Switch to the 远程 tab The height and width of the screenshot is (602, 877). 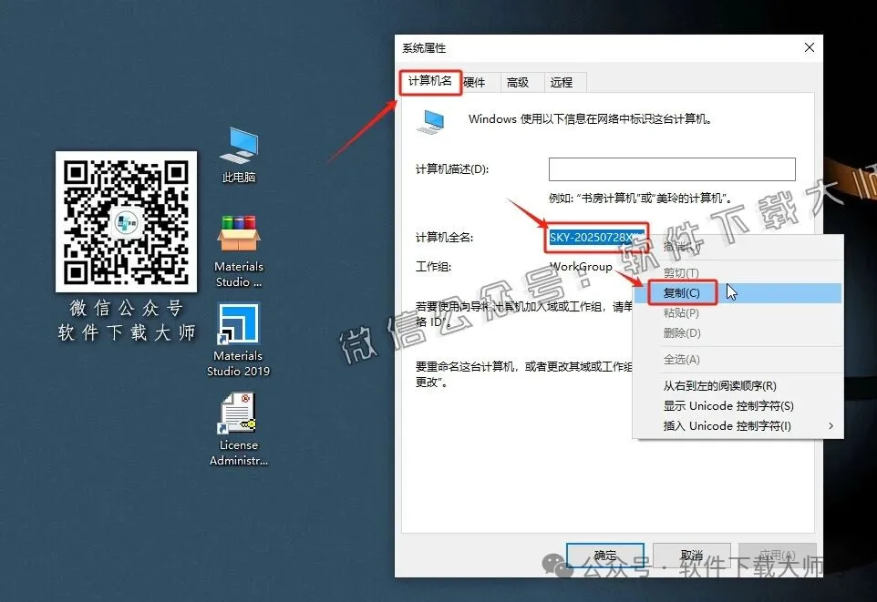click(x=563, y=82)
